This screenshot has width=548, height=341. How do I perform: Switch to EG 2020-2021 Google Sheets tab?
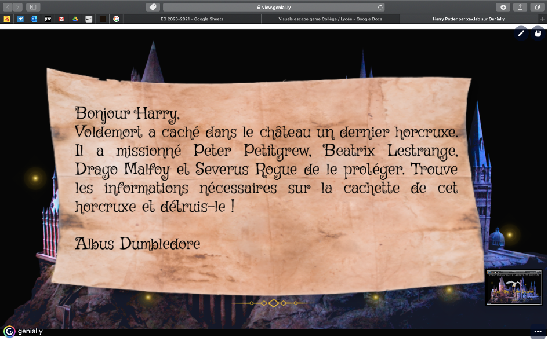click(192, 19)
